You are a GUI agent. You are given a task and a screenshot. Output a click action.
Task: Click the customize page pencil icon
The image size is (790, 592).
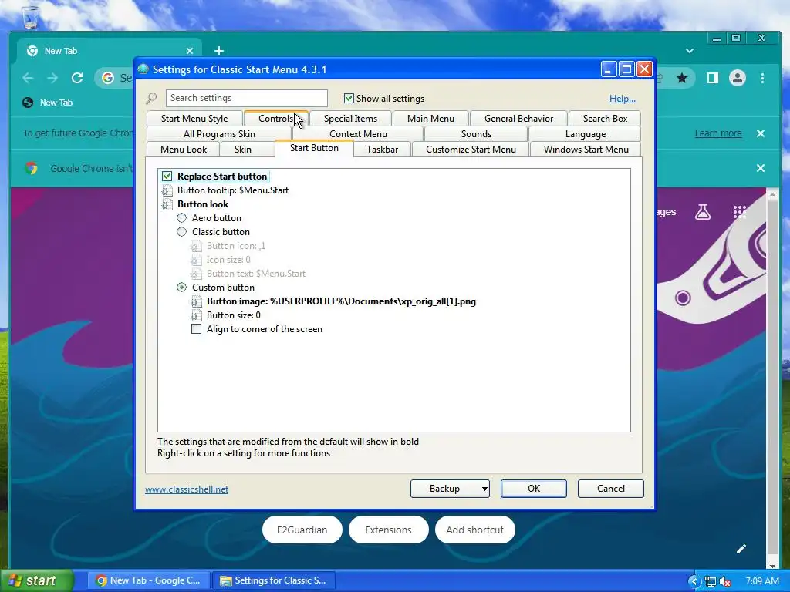pos(741,549)
